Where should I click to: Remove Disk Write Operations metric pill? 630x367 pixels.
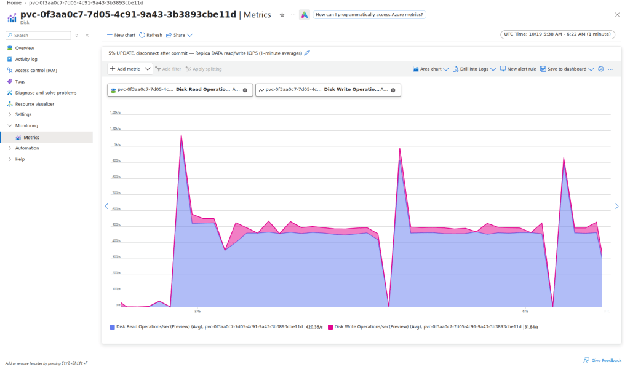pyautogui.click(x=393, y=90)
